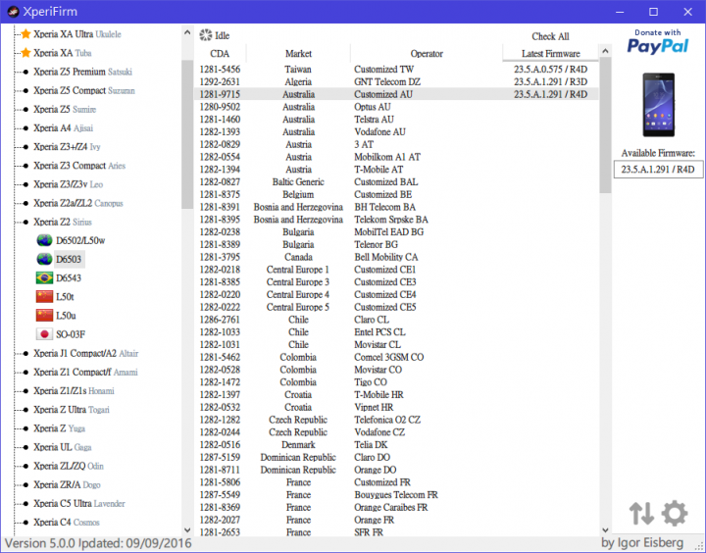Click the up-down arrows transfer icon

641,513
